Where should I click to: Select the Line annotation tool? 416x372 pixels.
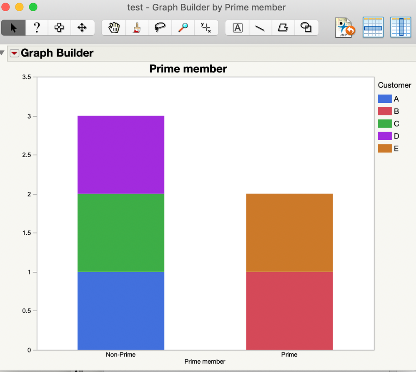[x=260, y=27]
